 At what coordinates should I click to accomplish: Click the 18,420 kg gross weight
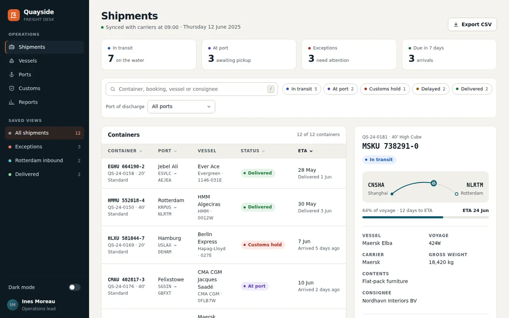click(x=441, y=262)
